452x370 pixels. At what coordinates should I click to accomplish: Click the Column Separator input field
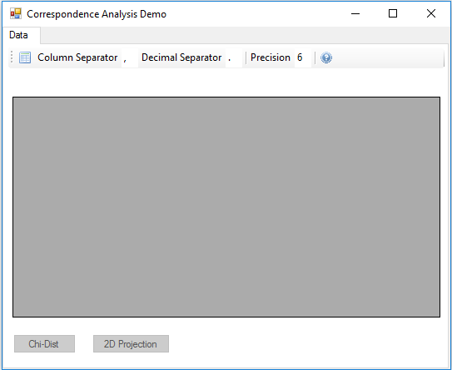coord(130,57)
